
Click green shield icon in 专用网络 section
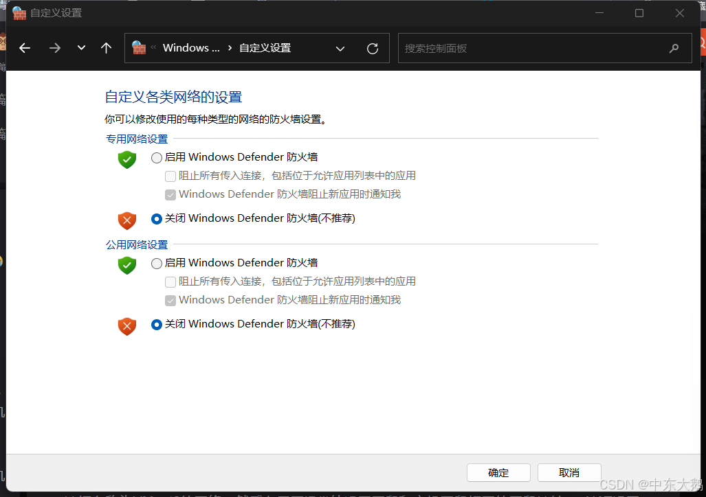click(x=127, y=160)
